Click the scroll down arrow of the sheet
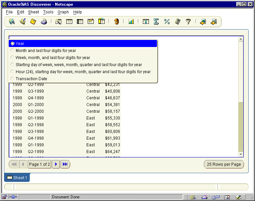The image size is (255, 201). [x=241, y=154]
